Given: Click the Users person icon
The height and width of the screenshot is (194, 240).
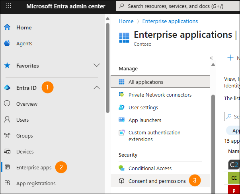Looking at the screenshot, I should [7, 120].
